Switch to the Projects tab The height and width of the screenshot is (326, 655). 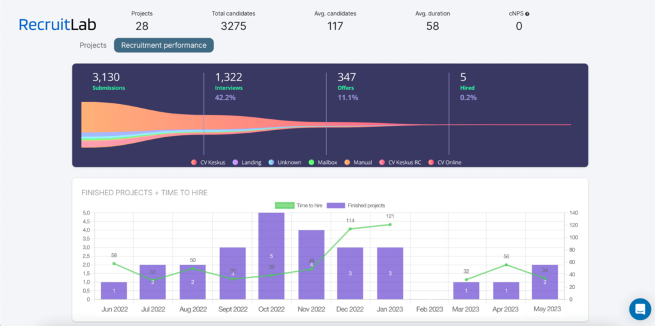tap(93, 45)
